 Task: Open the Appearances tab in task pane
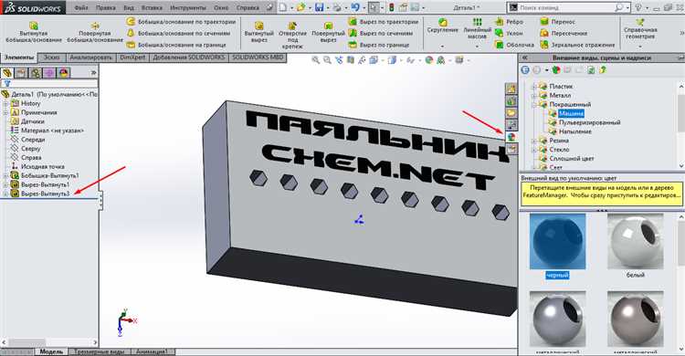click(511, 137)
